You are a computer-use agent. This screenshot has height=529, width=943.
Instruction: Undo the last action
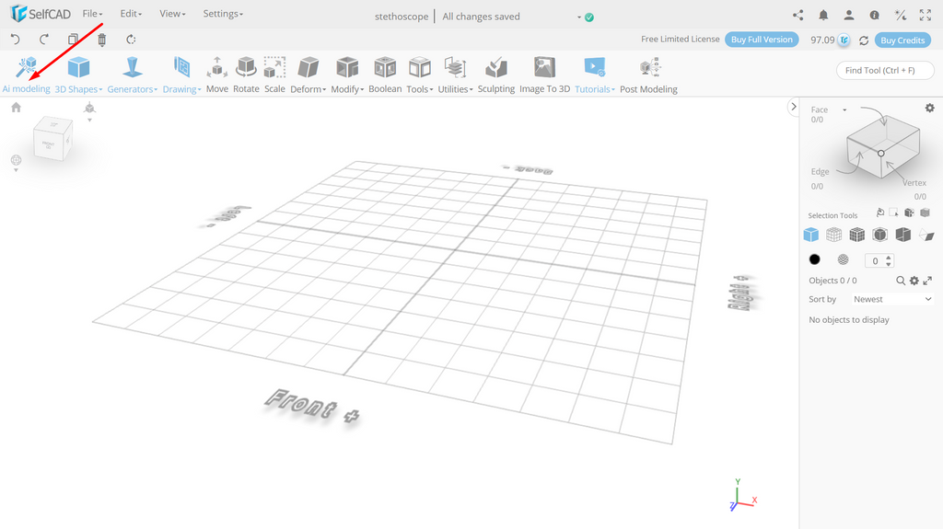click(16, 40)
